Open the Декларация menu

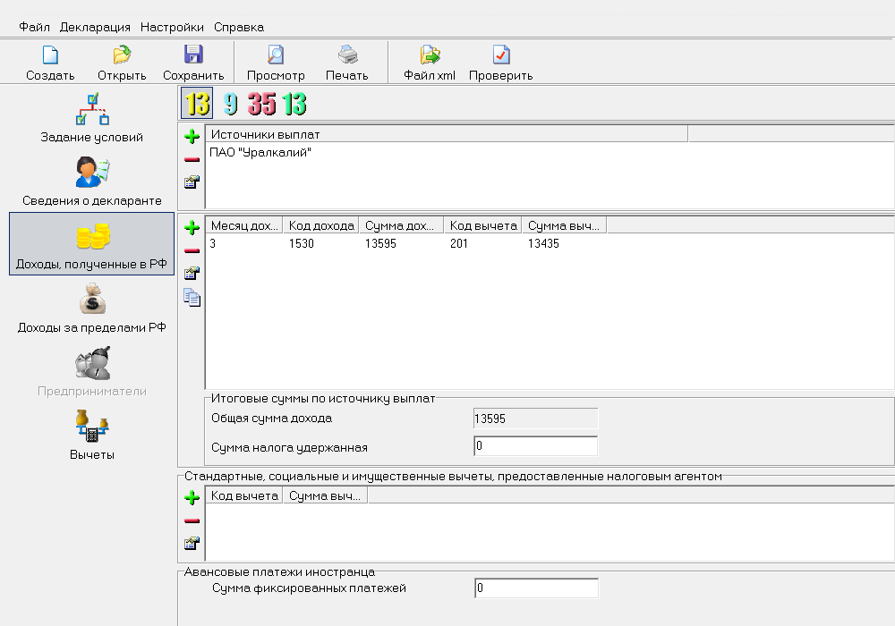pyautogui.click(x=95, y=27)
